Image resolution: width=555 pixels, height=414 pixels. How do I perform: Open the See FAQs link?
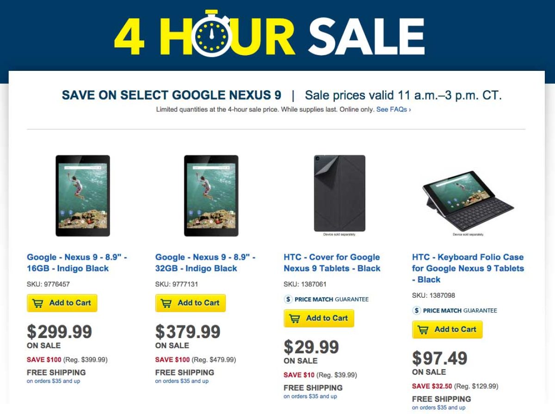(393, 110)
